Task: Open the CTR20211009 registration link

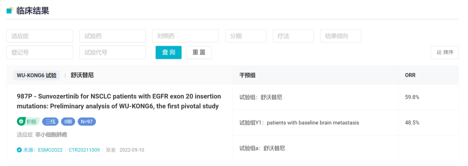Action: (84, 150)
